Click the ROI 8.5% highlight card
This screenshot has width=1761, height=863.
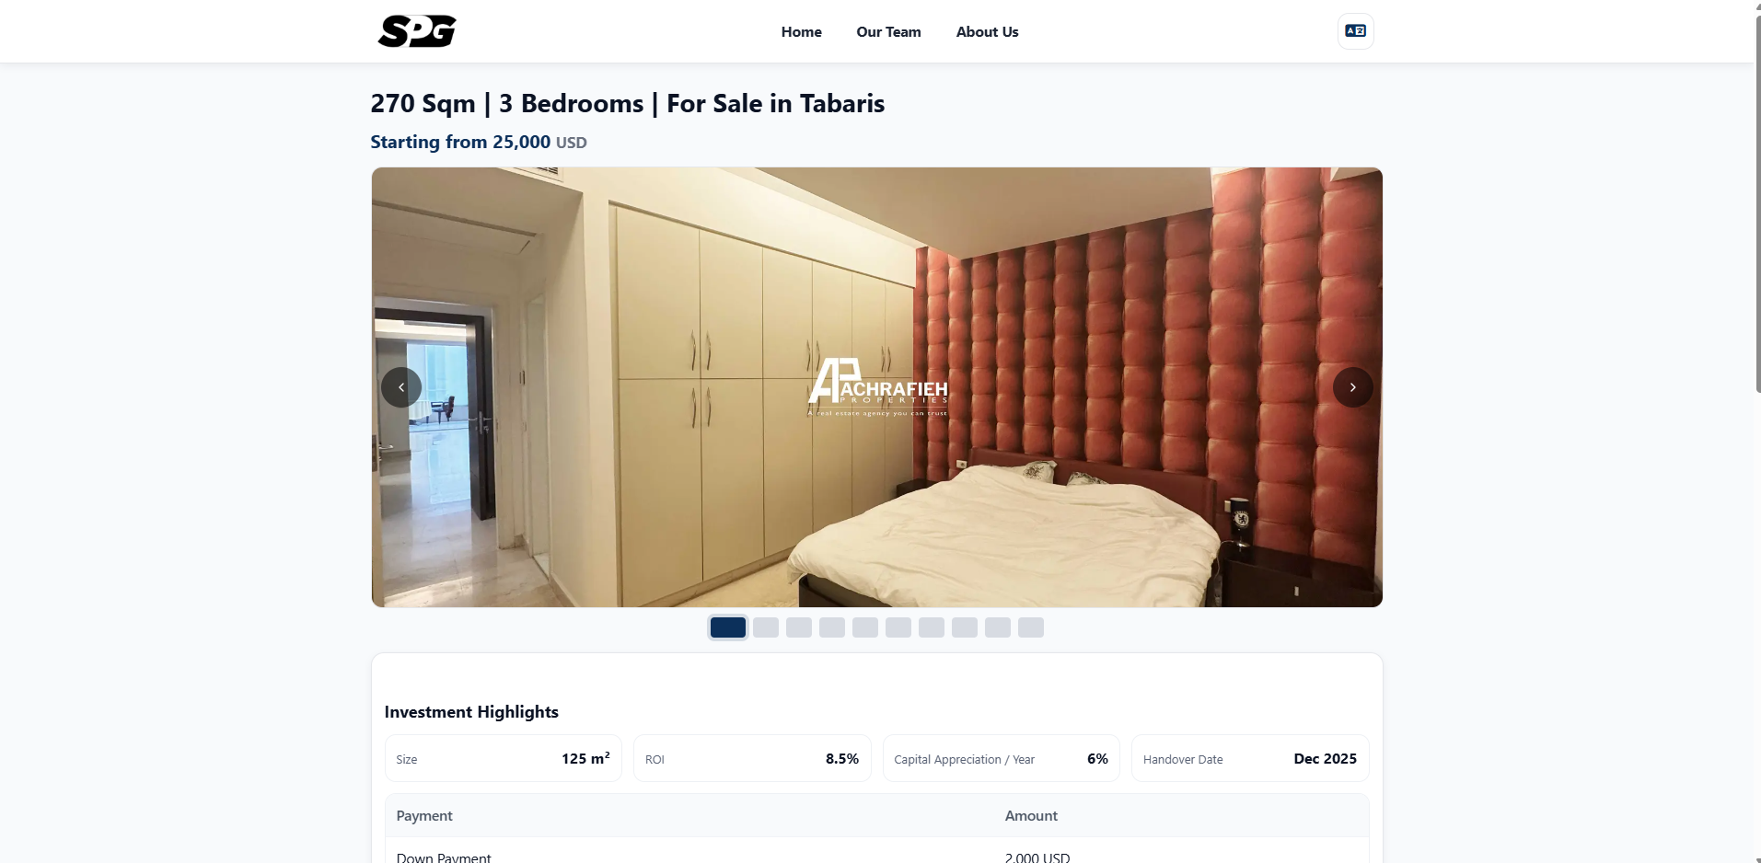tap(752, 759)
